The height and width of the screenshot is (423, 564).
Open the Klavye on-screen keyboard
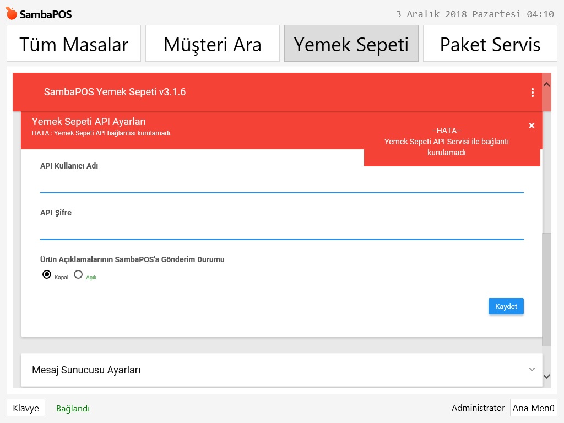point(26,408)
